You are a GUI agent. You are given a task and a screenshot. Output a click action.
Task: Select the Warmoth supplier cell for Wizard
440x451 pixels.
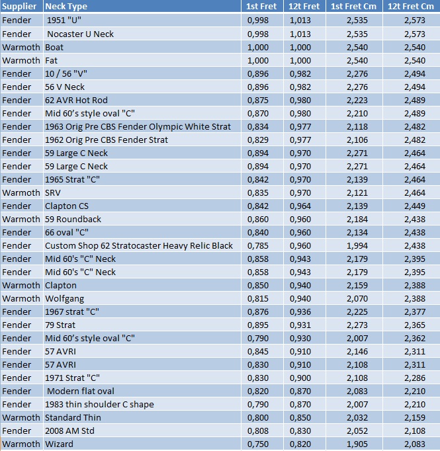tap(22, 444)
